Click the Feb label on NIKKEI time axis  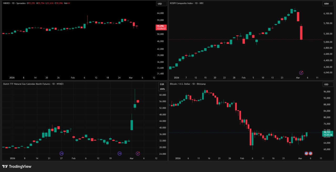tap(73, 77)
